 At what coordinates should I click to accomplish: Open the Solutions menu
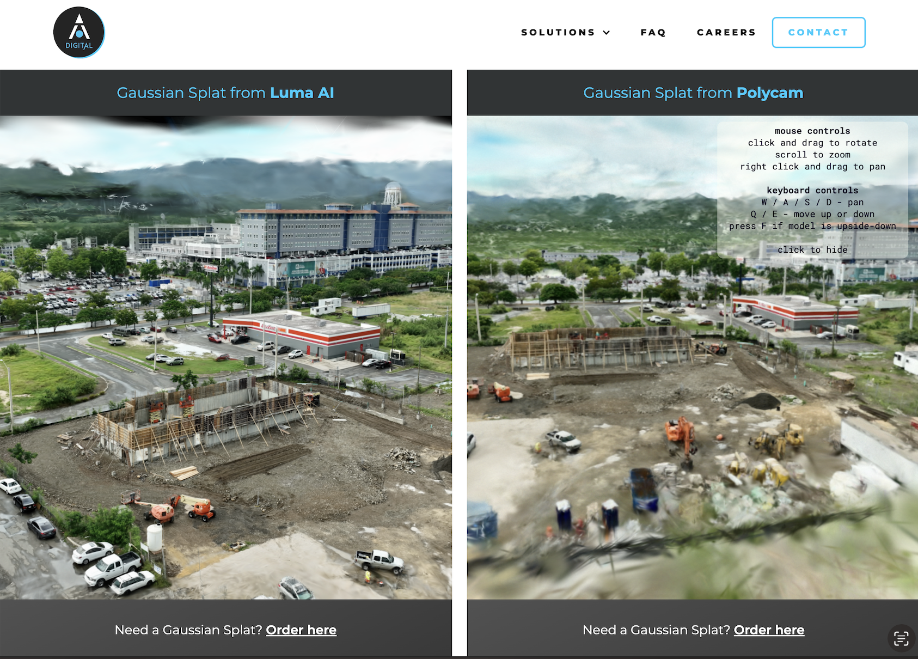pyautogui.click(x=565, y=33)
